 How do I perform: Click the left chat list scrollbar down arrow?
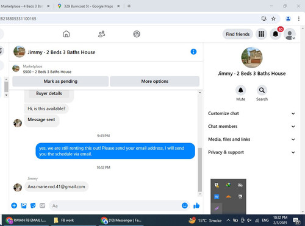pyautogui.click(x=6, y=95)
